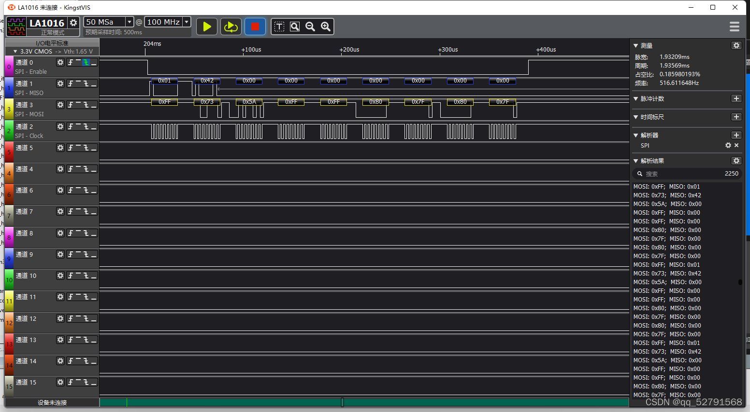Click the zoom out magnifier icon
The image size is (750, 412).
pos(310,27)
